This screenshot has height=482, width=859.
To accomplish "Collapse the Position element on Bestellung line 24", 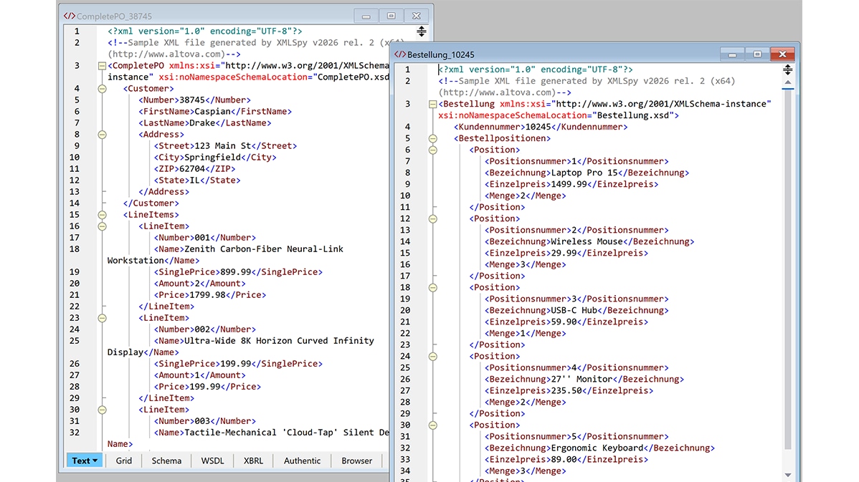I will 433,357.
